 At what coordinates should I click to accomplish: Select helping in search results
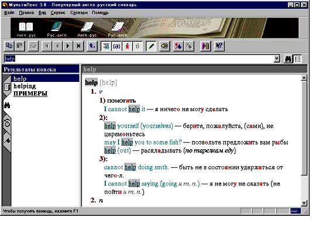pyautogui.click(x=25, y=86)
